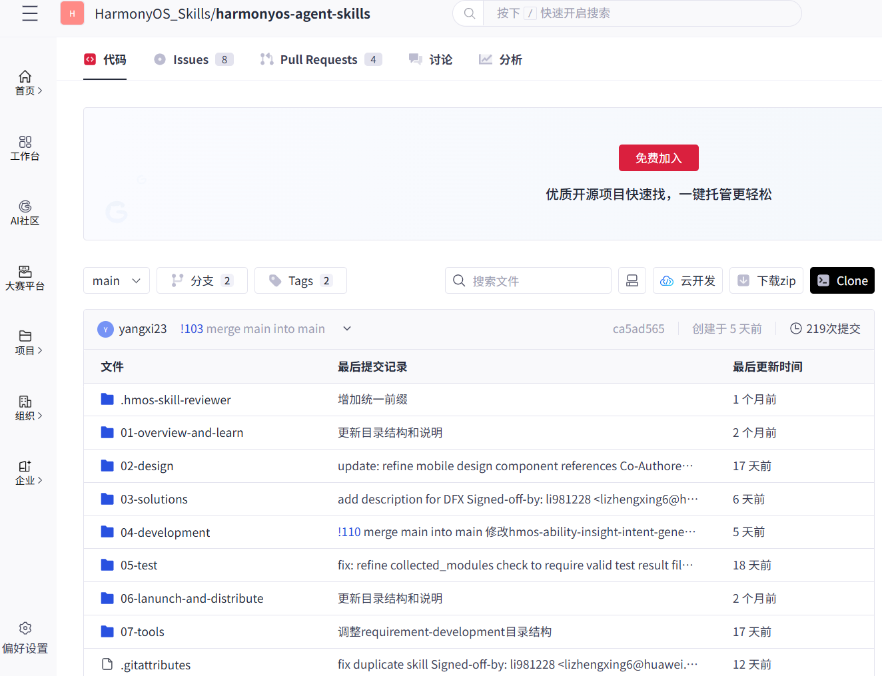
Task: Switch to the 代码 code tab
Action: tap(105, 59)
